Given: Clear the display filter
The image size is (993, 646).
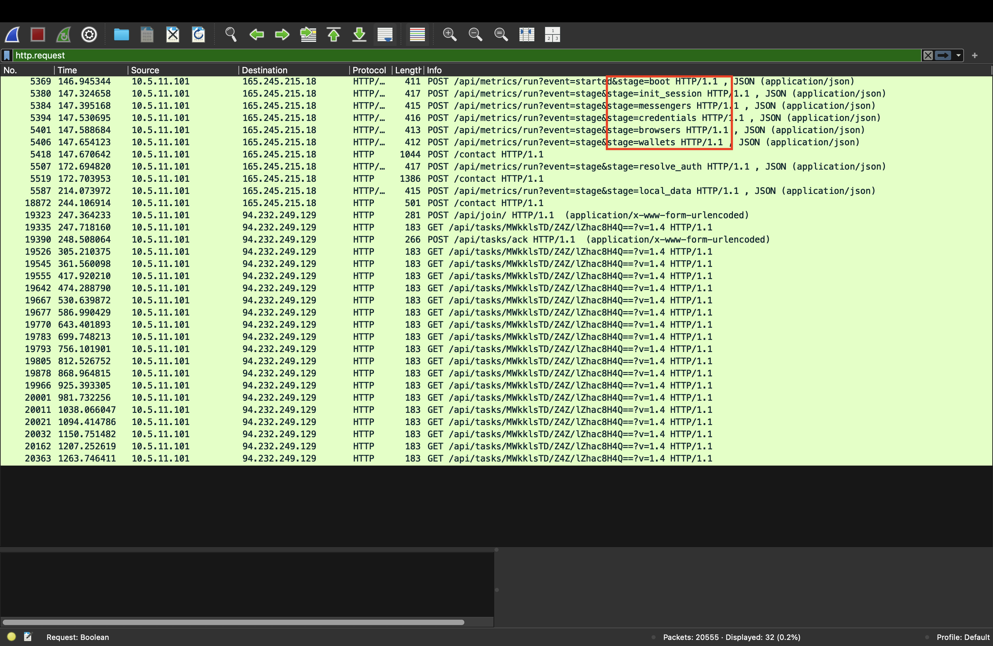Looking at the screenshot, I should click(x=928, y=55).
